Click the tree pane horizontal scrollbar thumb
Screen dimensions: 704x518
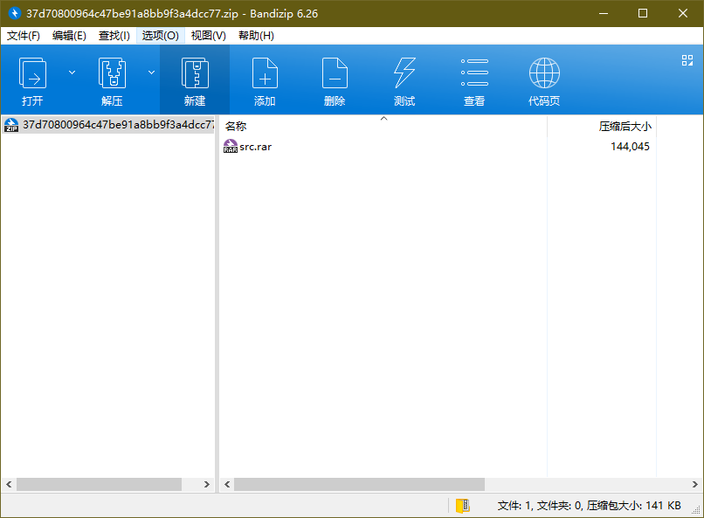[x=100, y=484]
